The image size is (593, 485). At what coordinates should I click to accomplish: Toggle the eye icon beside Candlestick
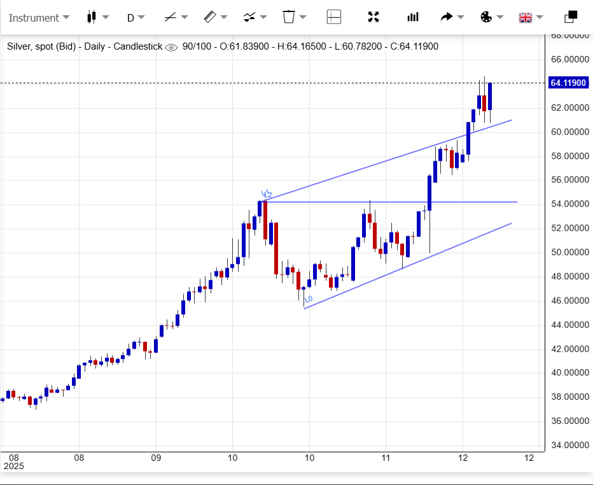pyautogui.click(x=171, y=47)
